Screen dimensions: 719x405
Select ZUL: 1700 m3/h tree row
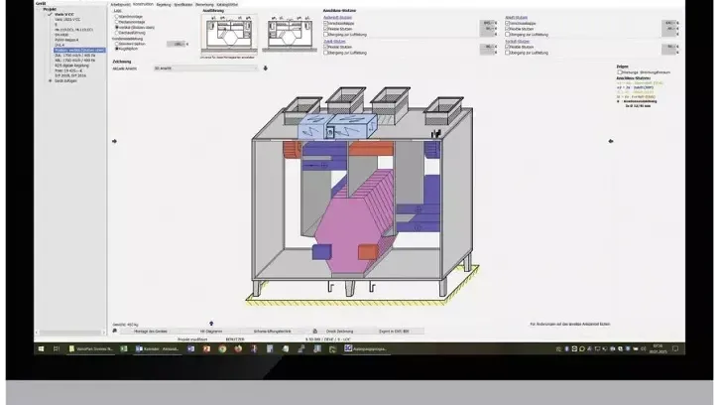click(74, 56)
